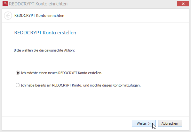Screen dimensions: 191x132
Task: Go back using the circular arrow icon
Action: (8, 16)
